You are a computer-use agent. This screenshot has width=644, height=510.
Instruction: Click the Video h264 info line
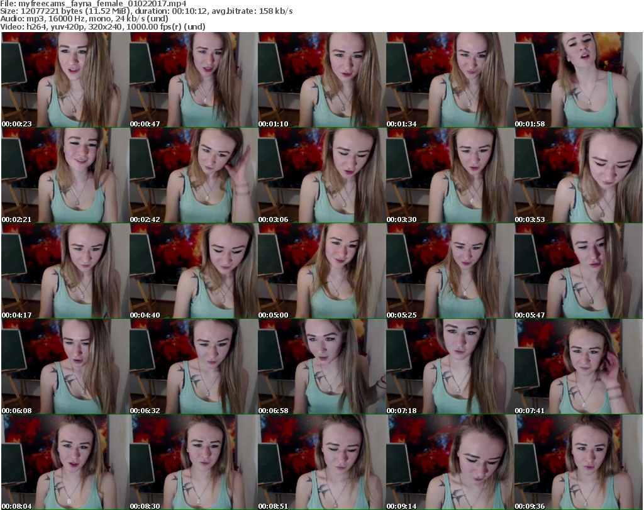[x=103, y=26]
